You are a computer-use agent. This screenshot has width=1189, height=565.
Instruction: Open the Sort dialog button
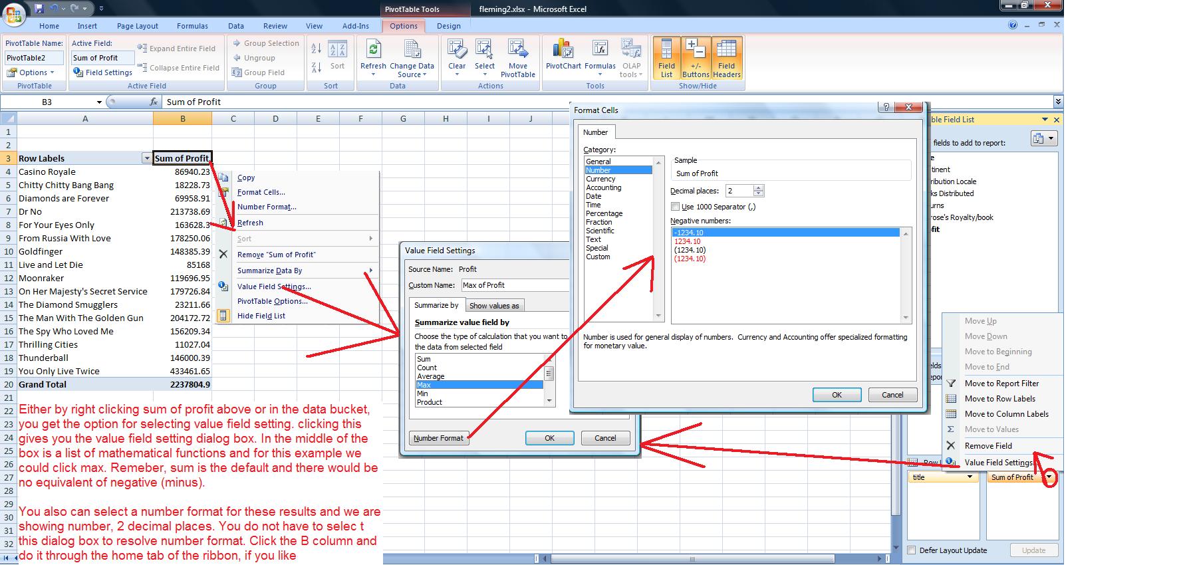tap(337, 56)
